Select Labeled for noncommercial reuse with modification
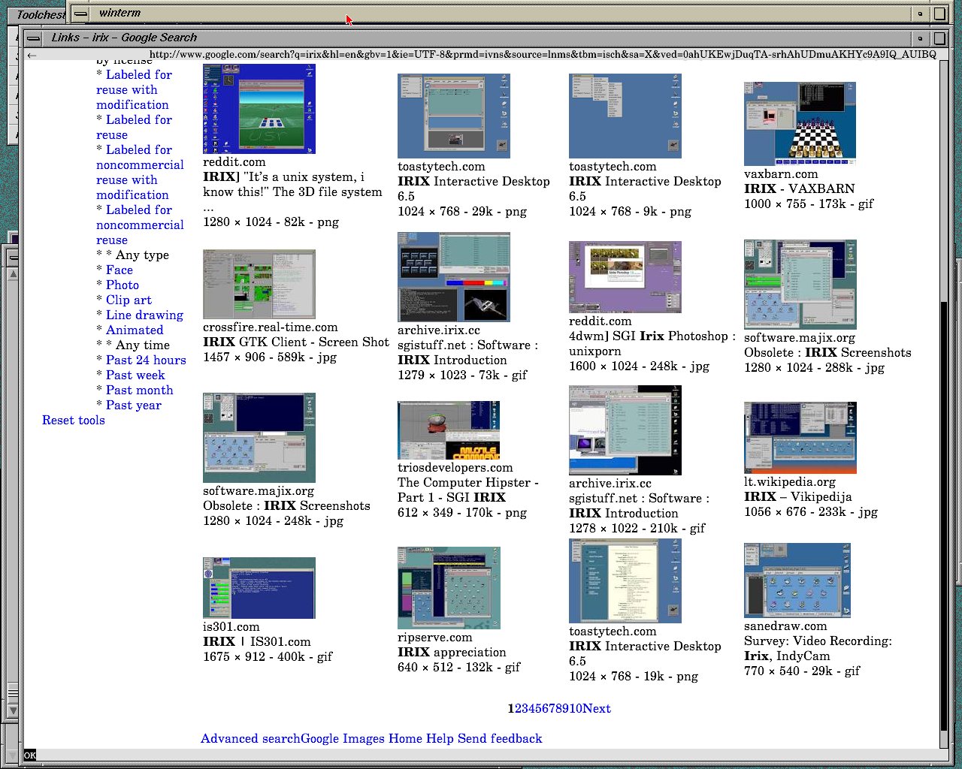 click(x=140, y=173)
